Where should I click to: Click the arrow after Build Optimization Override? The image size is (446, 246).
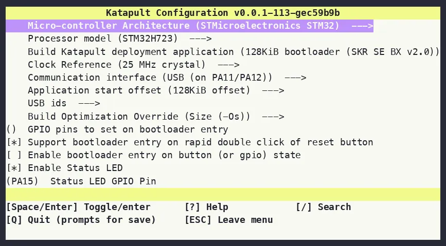tap(273, 117)
